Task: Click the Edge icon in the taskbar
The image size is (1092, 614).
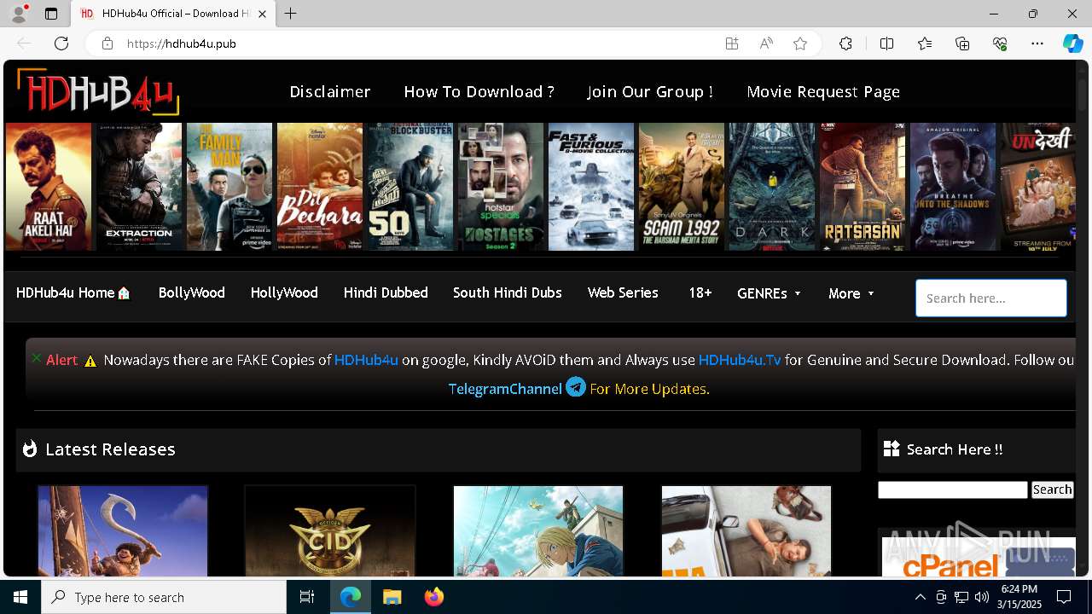Action: pyautogui.click(x=351, y=597)
